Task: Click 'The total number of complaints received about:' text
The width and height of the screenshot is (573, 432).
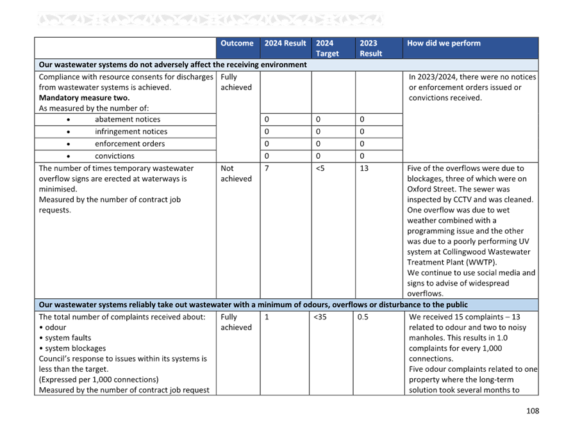Action: pyautogui.click(x=122, y=317)
